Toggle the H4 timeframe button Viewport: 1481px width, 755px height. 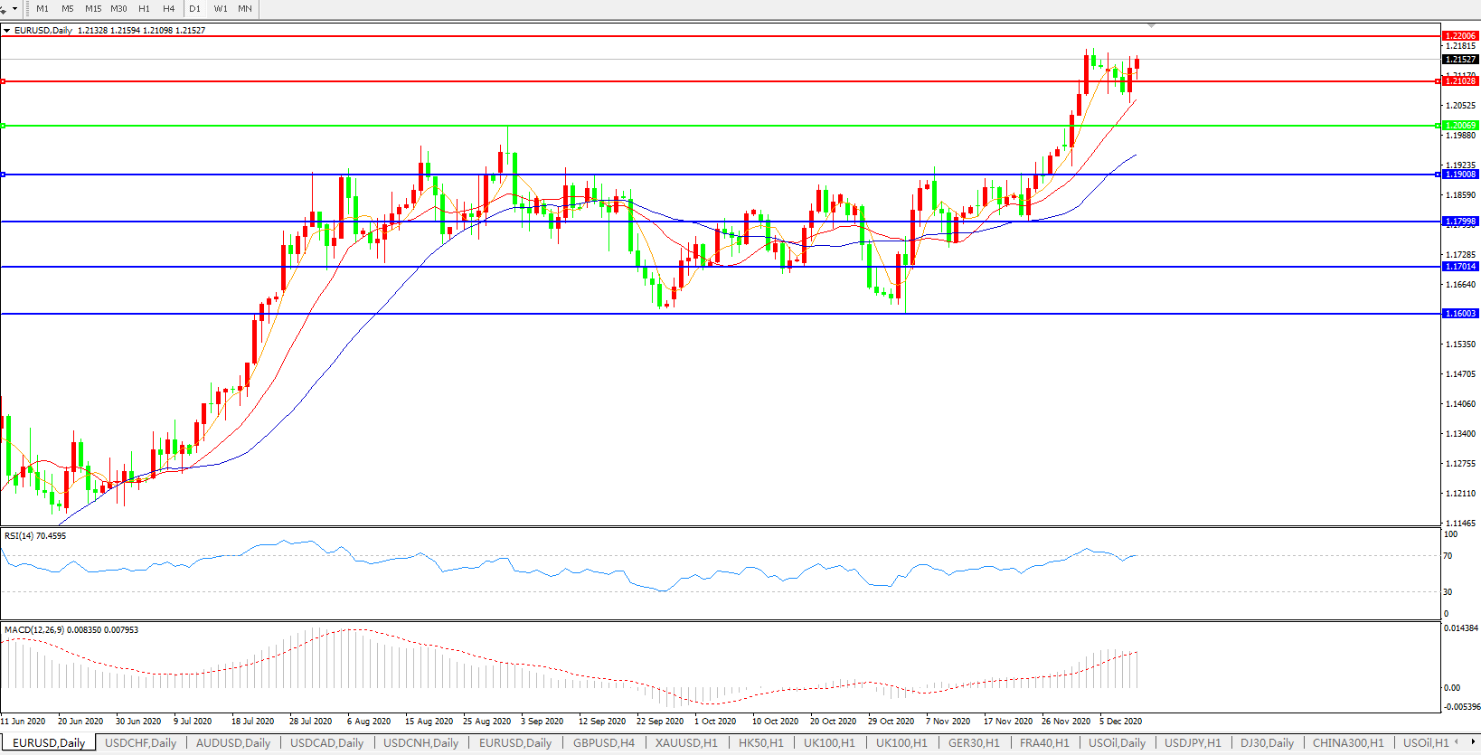169,8
